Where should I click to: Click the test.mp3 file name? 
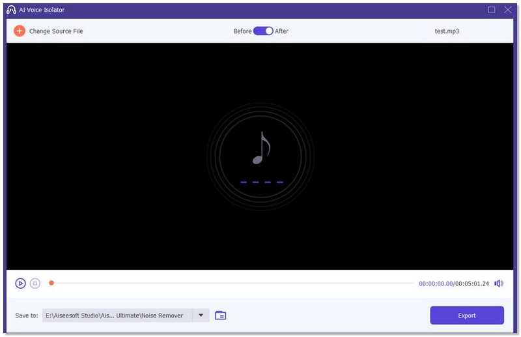447,31
